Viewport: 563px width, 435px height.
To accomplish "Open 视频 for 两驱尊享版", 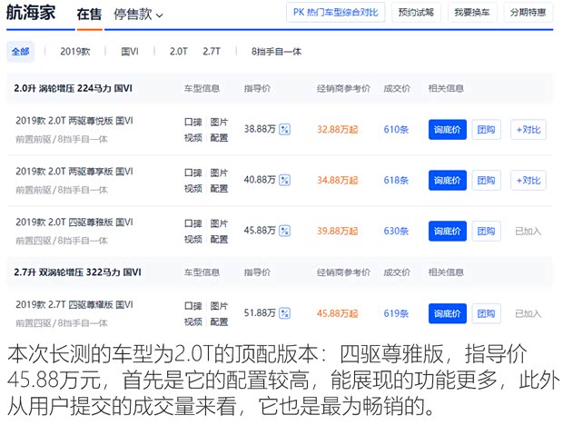I will point(193,189).
